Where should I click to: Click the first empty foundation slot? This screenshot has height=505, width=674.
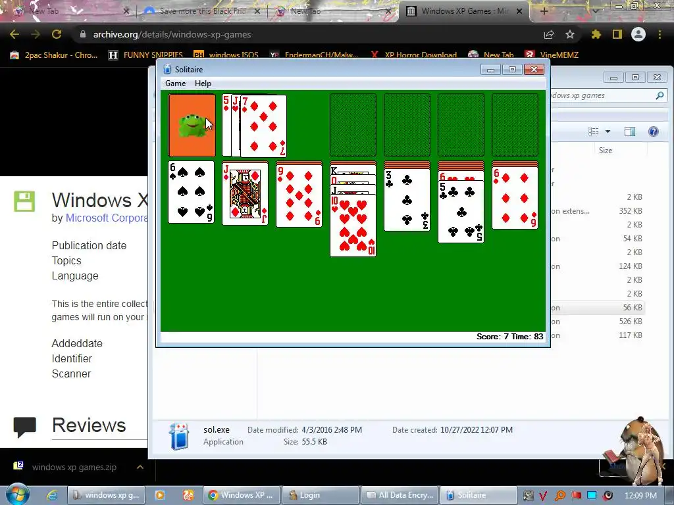(353, 125)
